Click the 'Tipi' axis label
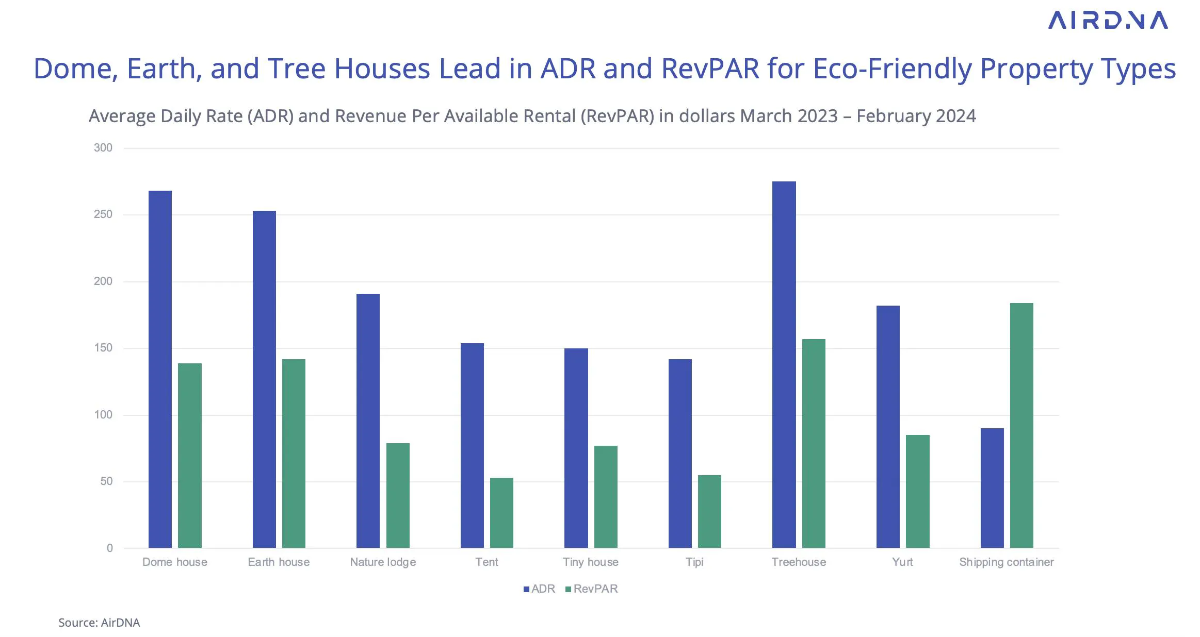Viewport: 1200px width, 637px height. tap(694, 563)
